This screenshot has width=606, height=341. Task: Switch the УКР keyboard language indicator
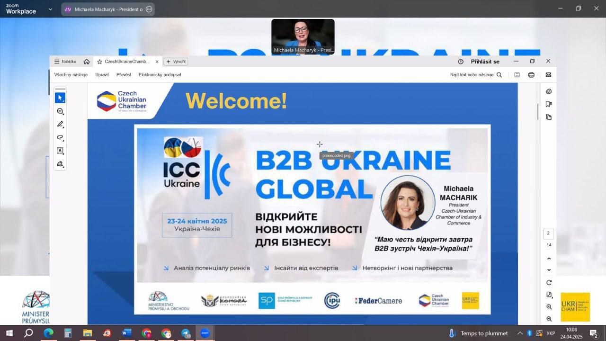click(x=551, y=333)
